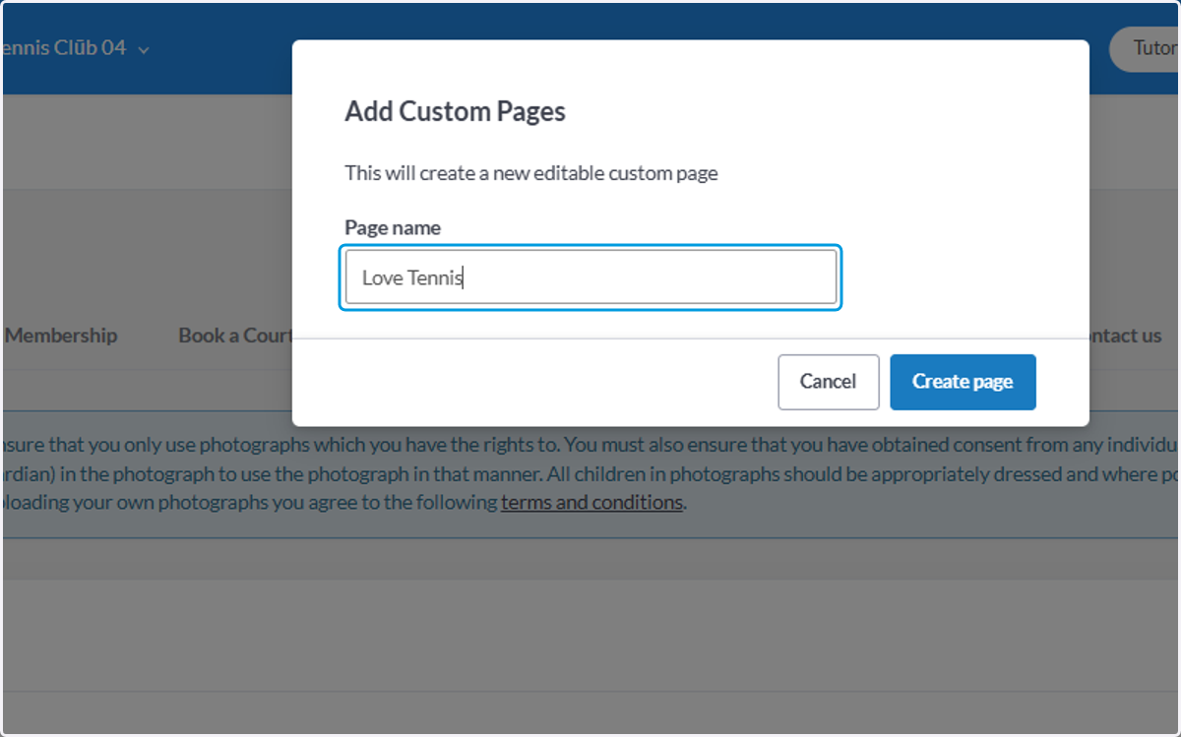
Task: Click the photograph rights notice banner
Action: click(590, 474)
